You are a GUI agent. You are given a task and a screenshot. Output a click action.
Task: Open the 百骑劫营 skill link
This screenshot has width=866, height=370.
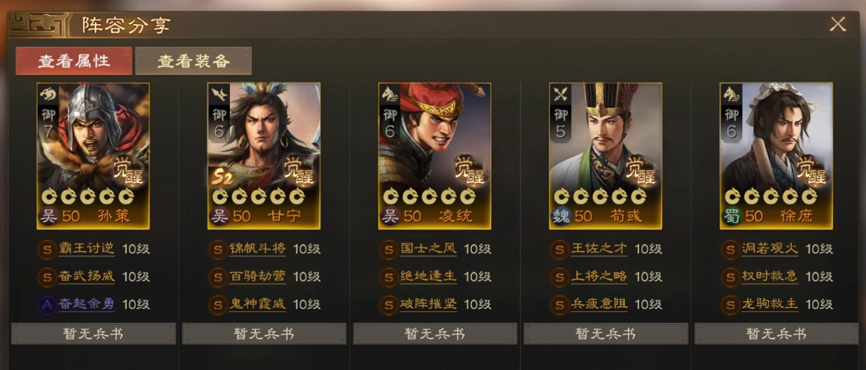click(x=258, y=277)
